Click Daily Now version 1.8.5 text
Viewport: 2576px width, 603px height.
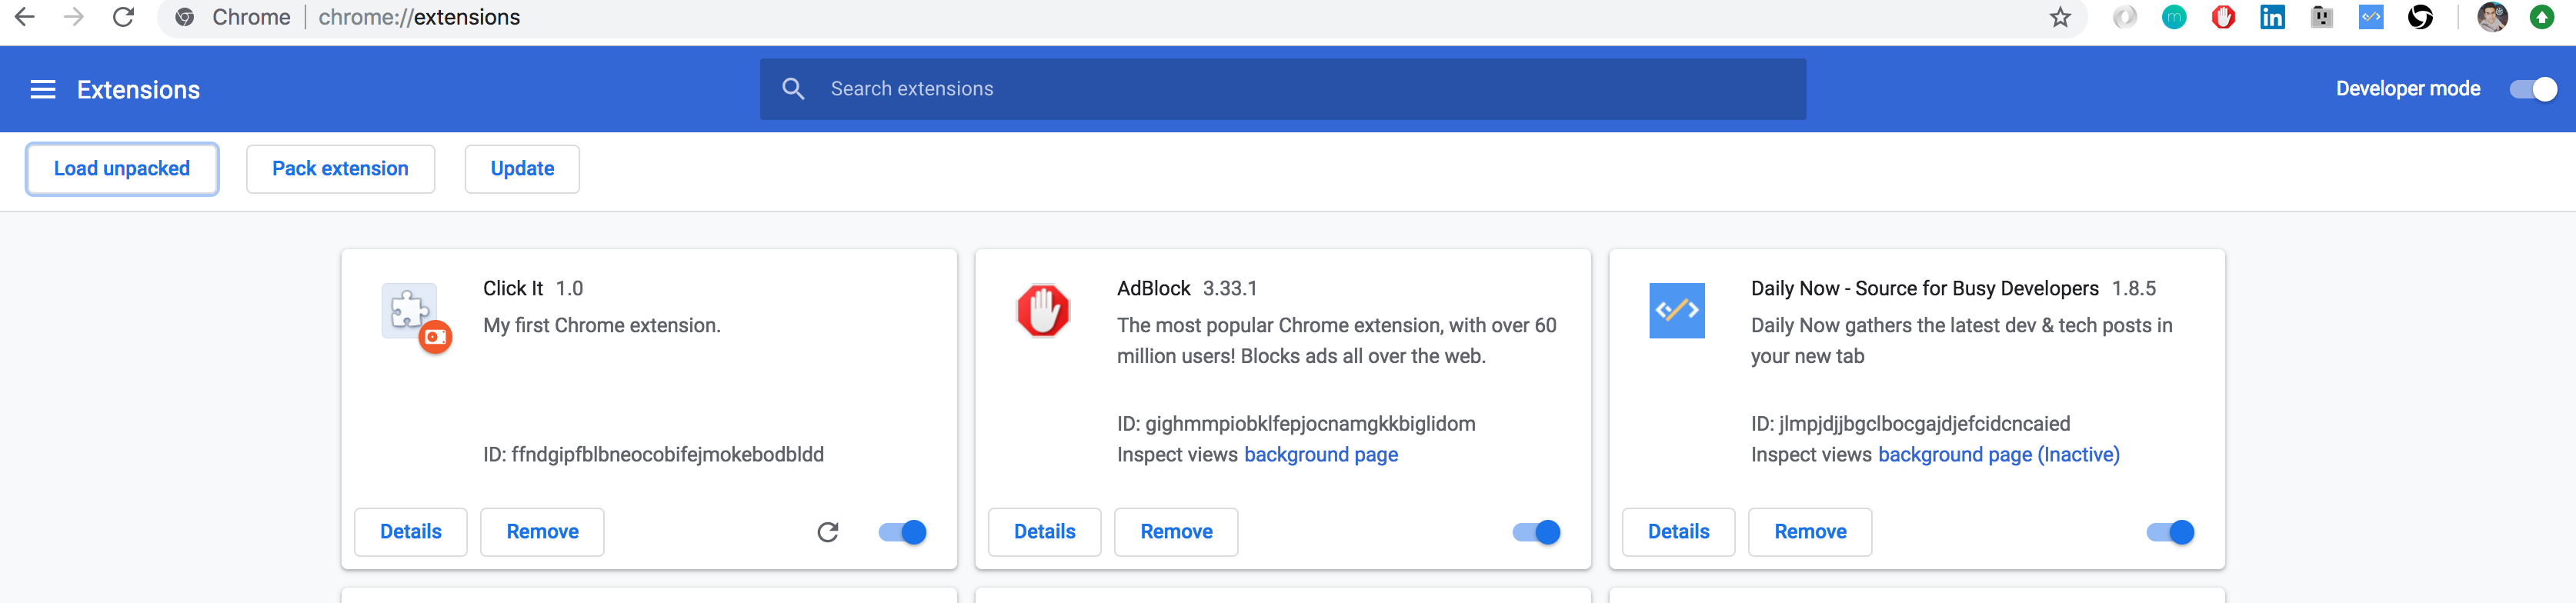[2134, 289]
